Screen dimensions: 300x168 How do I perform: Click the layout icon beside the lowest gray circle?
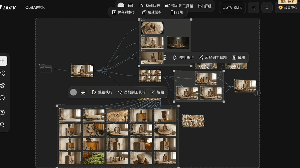pos(83,92)
